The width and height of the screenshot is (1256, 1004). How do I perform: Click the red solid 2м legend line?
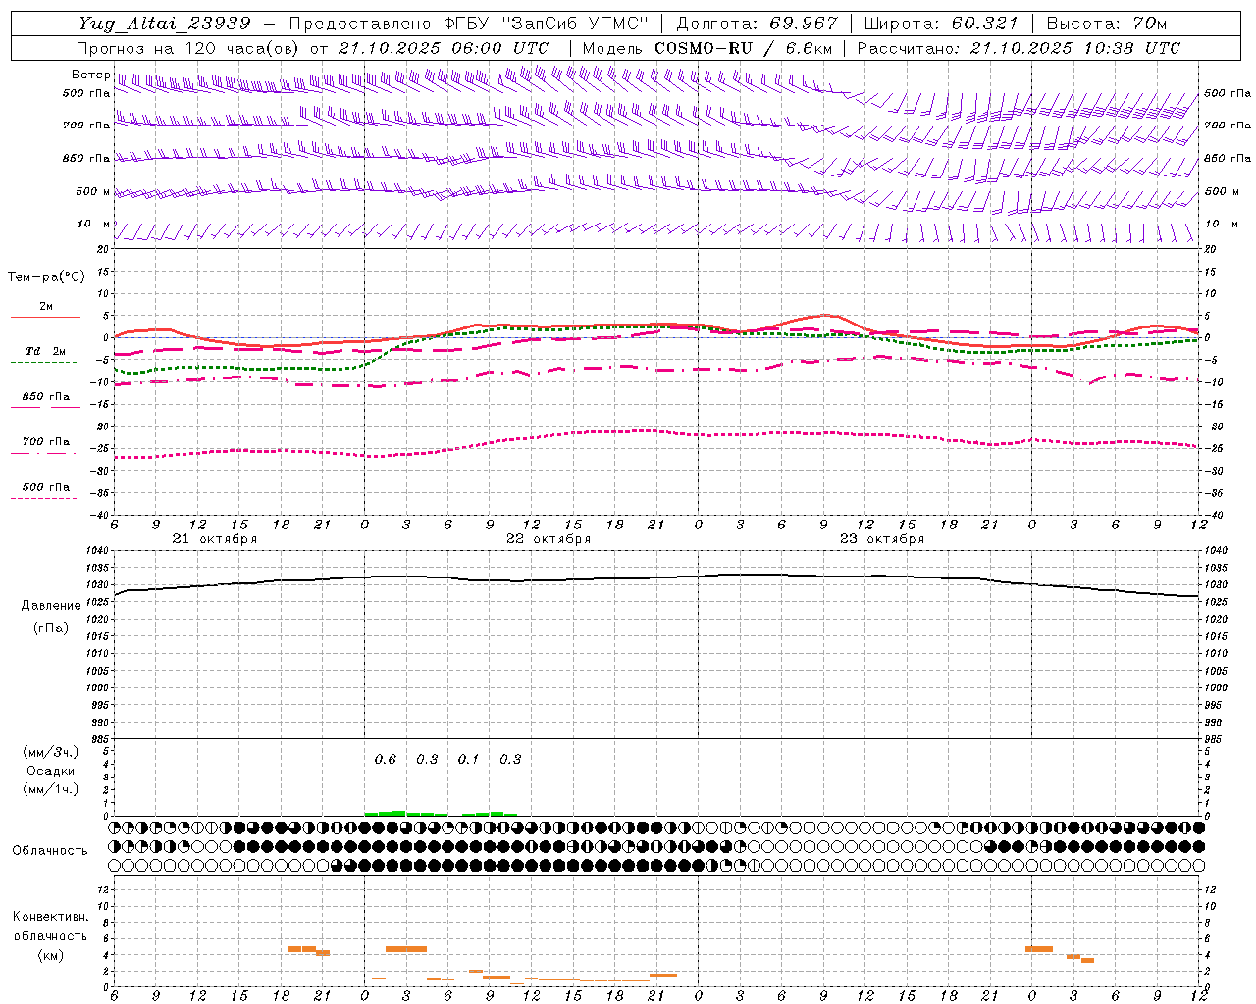(x=44, y=317)
